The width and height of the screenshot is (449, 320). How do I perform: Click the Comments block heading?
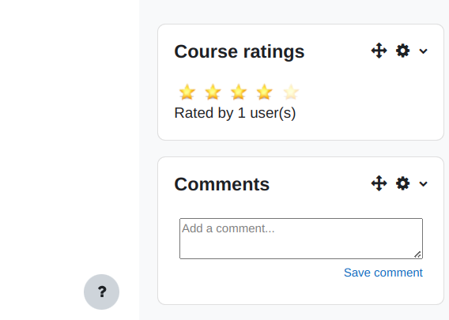coord(221,184)
